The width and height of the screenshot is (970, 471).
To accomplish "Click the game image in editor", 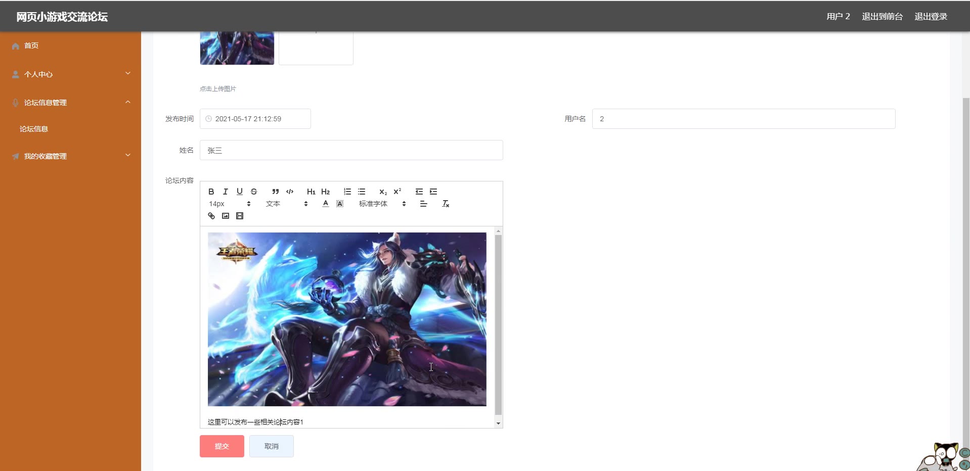I will pyautogui.click(x=347, y=319).
